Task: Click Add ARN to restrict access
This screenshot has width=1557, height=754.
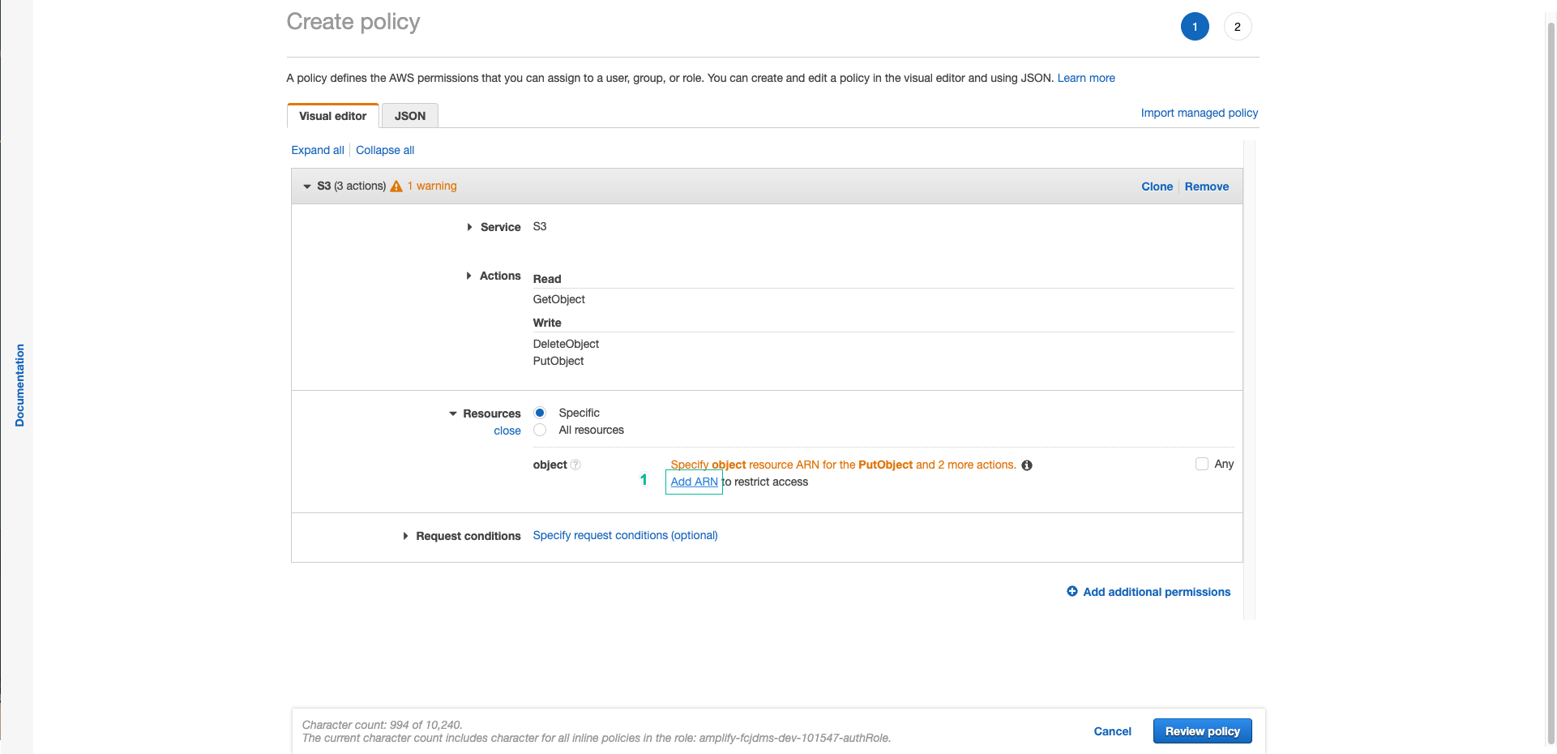Action: click(695, 482)
